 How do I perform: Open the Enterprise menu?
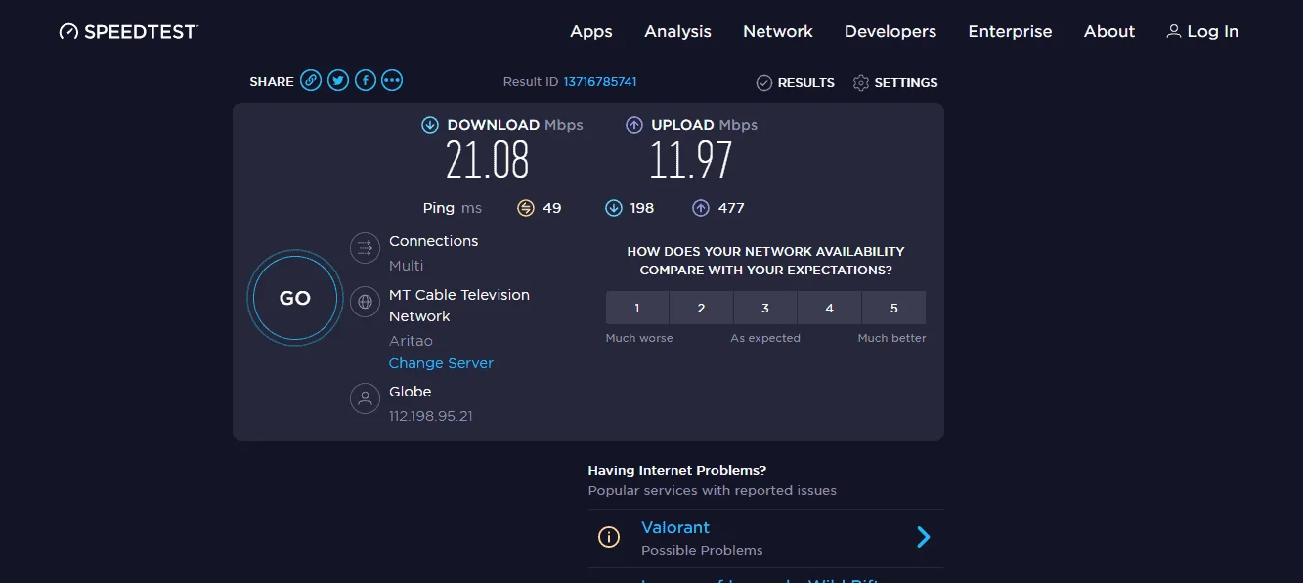(x=1010, y=31)
